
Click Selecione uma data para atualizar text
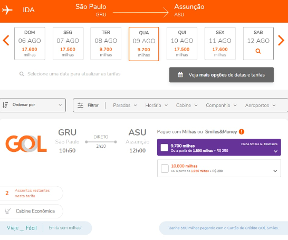pyautogui.click(x=74, y=74)
